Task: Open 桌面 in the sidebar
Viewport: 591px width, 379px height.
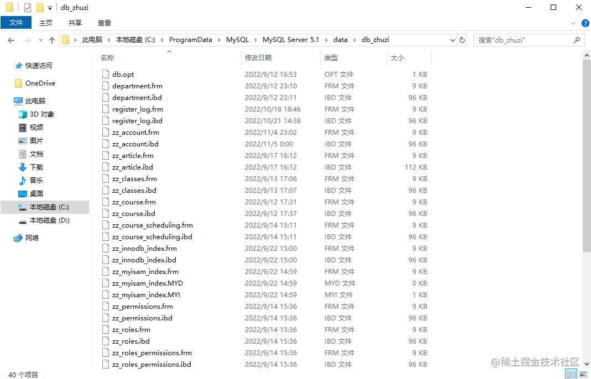Action: [x=36, y=194]
